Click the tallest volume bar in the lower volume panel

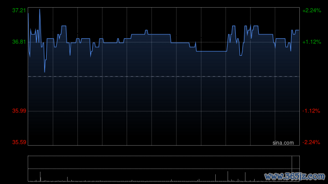point(292,169)
